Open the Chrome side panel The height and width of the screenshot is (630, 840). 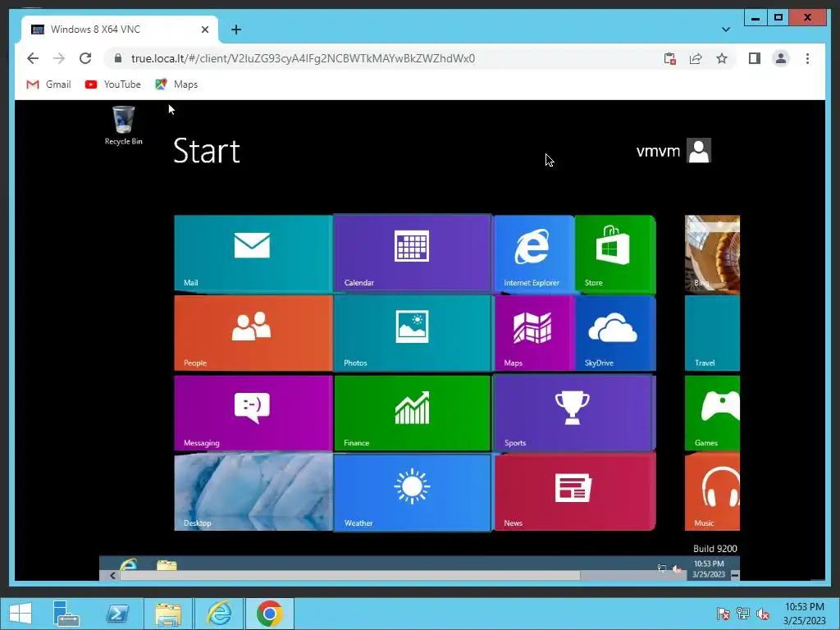(755, 58)
